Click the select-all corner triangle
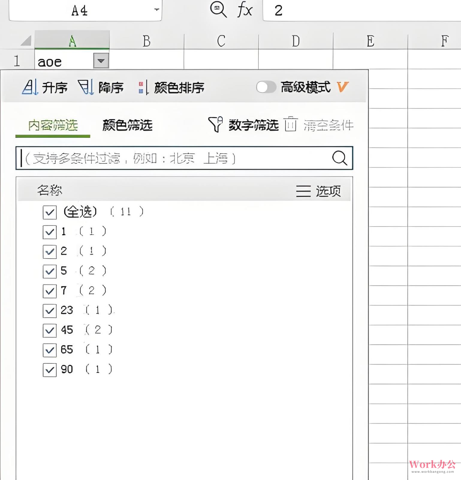Viewport: 461px width, 480px height. [26, 40]
